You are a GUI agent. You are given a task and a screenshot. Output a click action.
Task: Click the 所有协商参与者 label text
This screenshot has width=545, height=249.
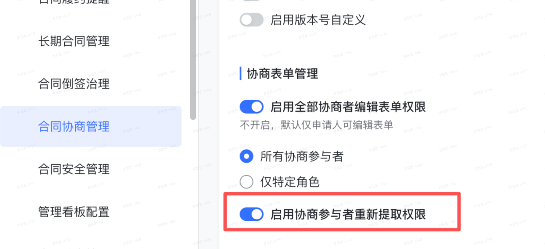(x=302, y=156)
